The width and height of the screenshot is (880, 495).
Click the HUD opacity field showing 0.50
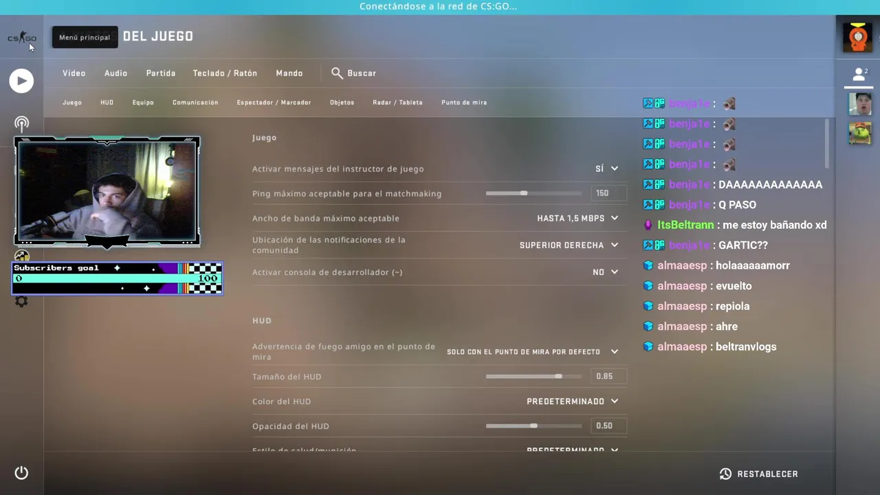tap(608, 426)
